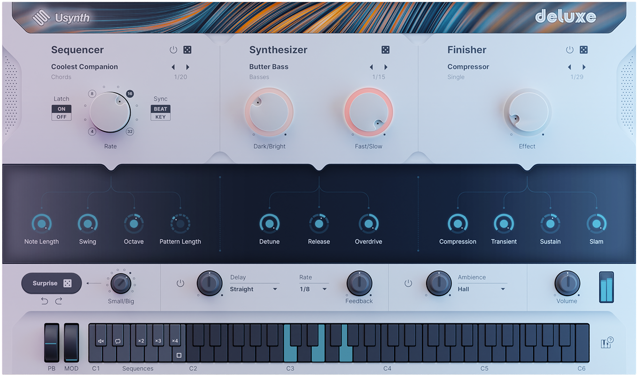Set Latch to ON in the Sequencer
The image size is (638, 376).
click(61, 108)
